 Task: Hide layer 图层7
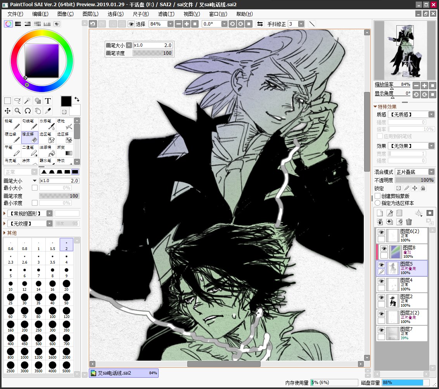(x=381, y=330)
